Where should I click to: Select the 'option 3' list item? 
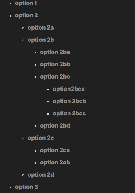[x=27, y=187]
